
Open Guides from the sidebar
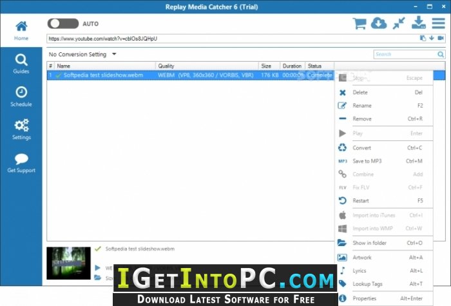[21, 64]
